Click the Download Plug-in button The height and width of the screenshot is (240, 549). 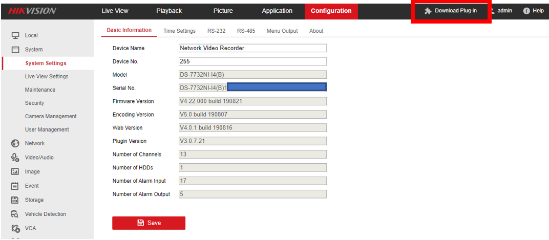tap(451, 11)
